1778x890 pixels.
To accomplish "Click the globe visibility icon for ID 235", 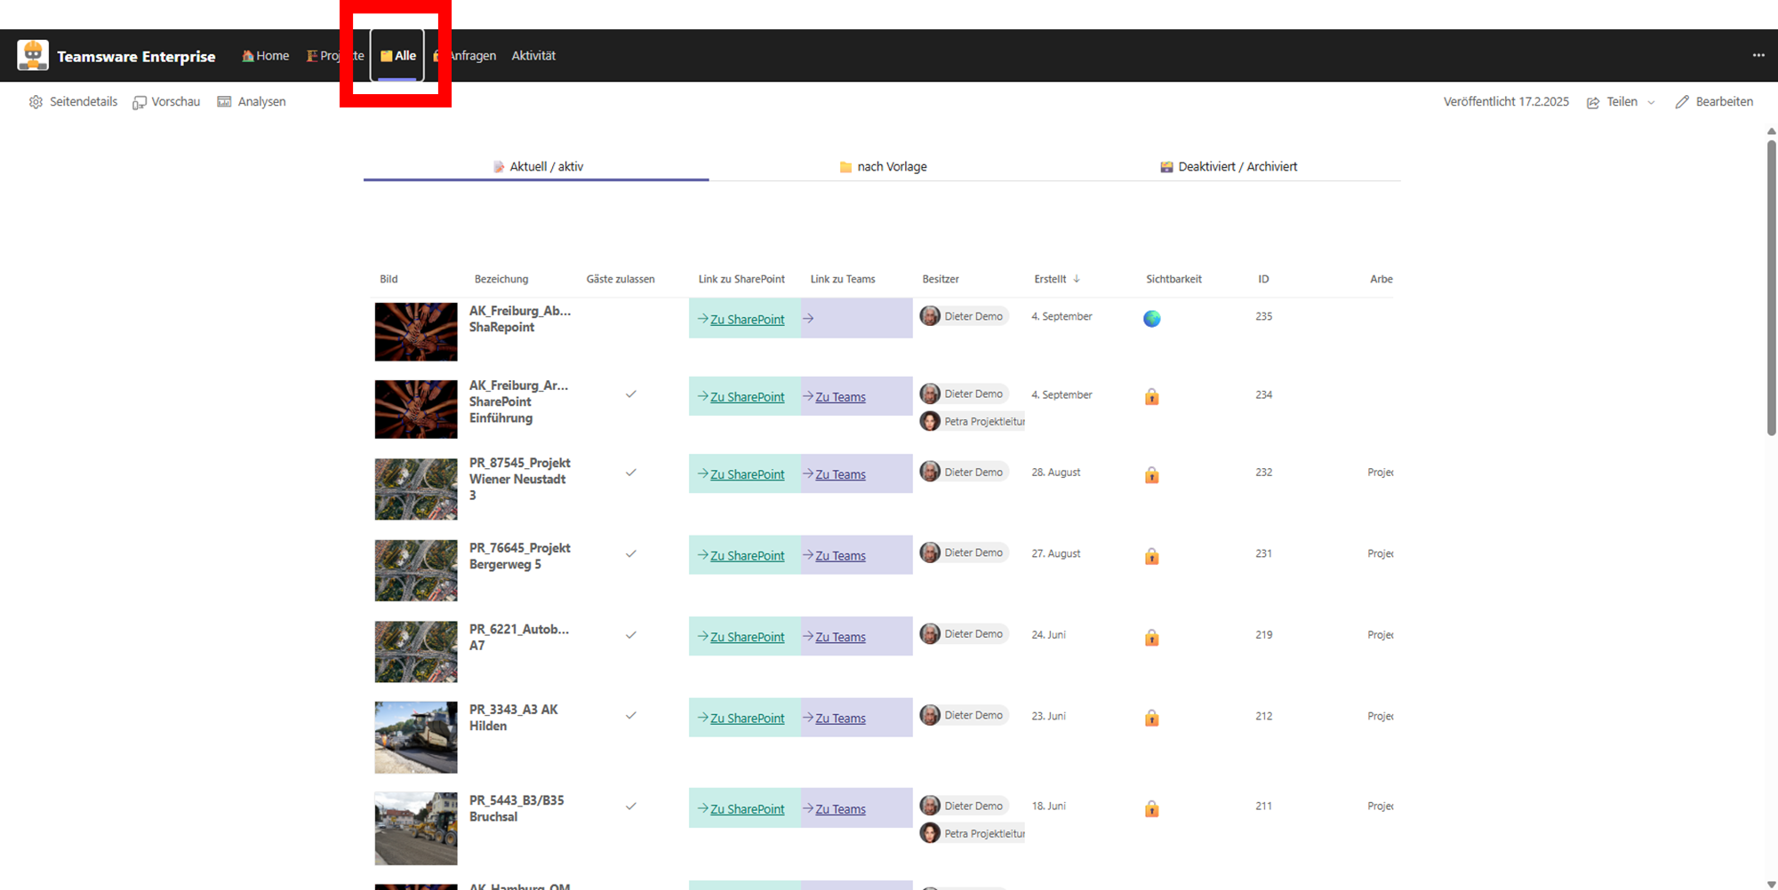I will click(1151, 319).
